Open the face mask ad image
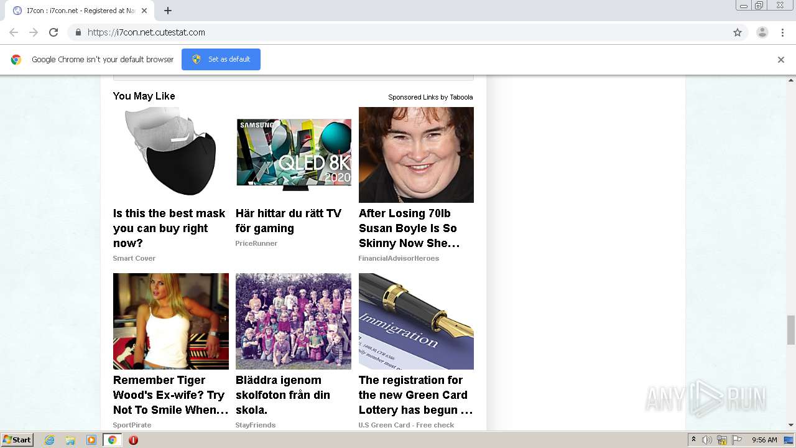This screenshot has width=796, height=448. coord(170,154)
